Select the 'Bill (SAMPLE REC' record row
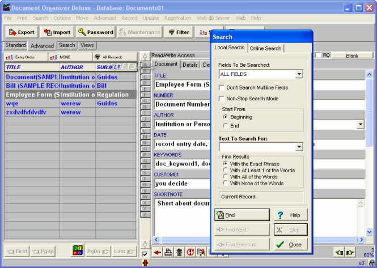Image resolution: width=377 pixels, height=268 pixels. tap(70, 86)
